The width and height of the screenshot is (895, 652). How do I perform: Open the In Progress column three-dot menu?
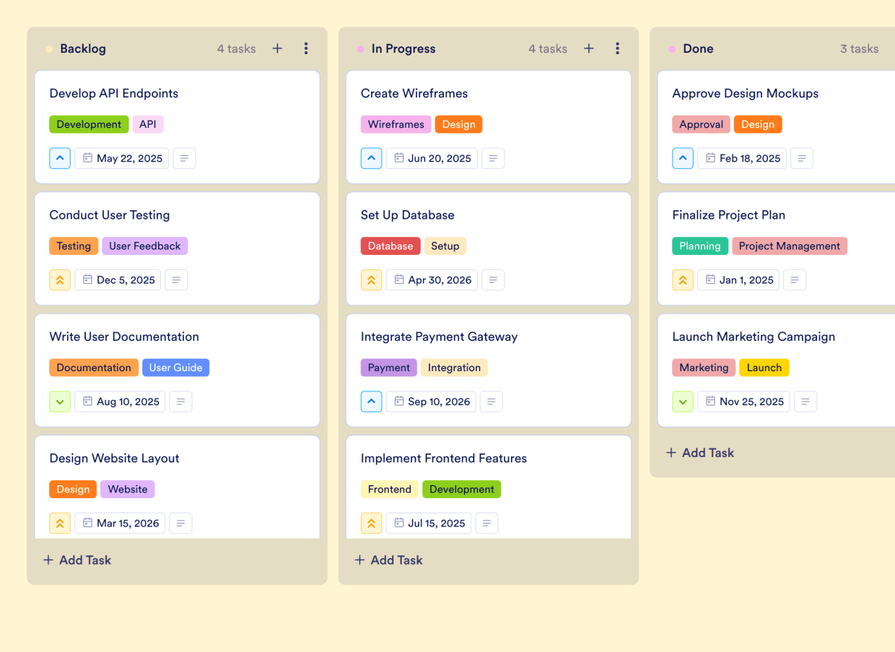coord(617,48)
